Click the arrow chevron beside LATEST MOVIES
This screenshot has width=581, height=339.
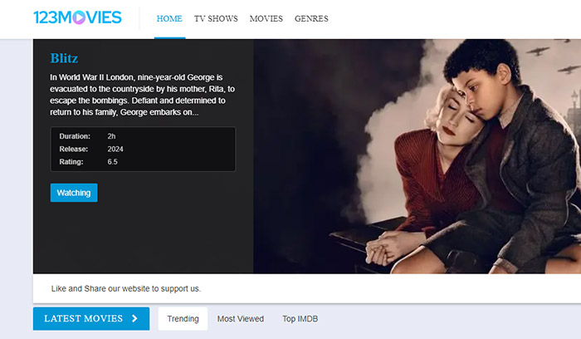pyautogui.click(x=134, y=318)
